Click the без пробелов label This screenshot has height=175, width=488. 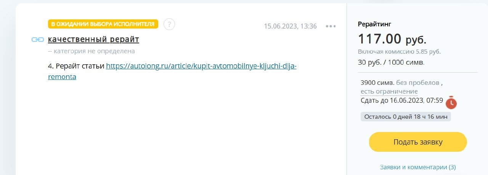pos(418,82)
